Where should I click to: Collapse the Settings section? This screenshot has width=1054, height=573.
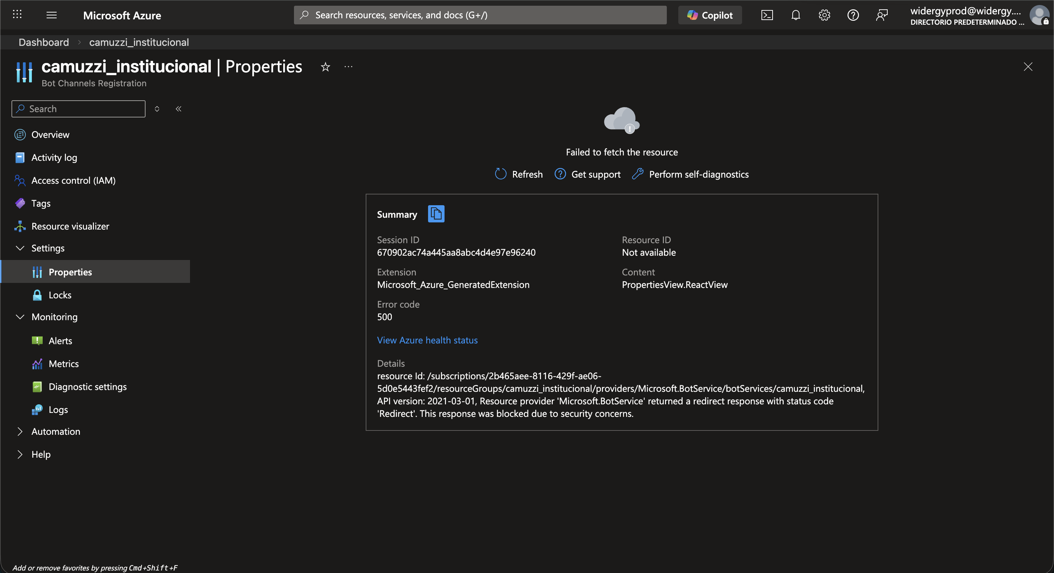[x=20, y=248]
